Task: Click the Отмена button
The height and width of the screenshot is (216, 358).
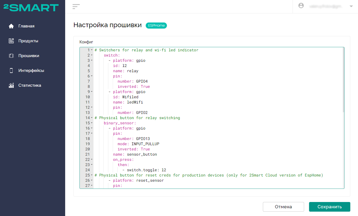Action: 283,207
